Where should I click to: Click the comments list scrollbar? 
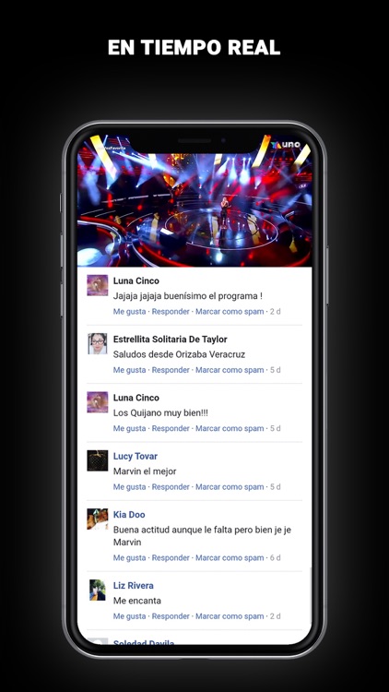coord(311,596)
